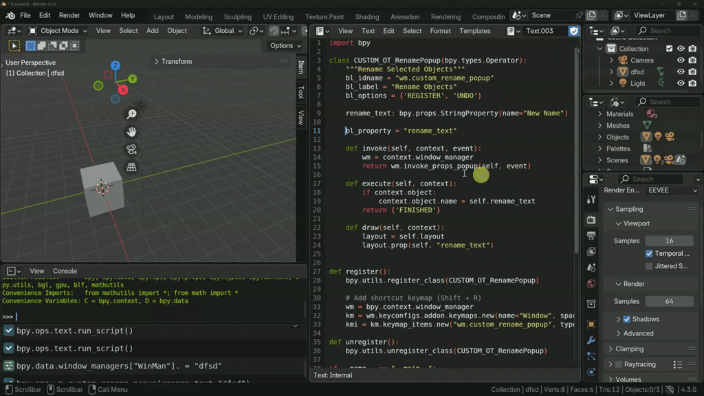The height and width of the screenshot is (396, 704).
Task: Switch to the Shading workspace tab
Action: (x=367, y=16)
